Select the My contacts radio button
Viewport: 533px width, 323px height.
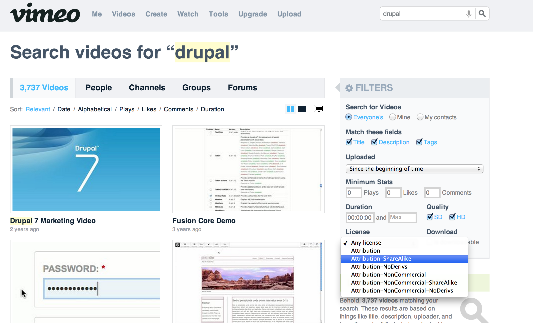click(x=420, y=117)
